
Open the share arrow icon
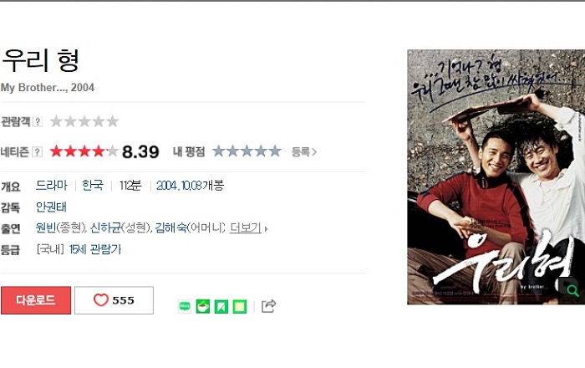coord(268,306)
